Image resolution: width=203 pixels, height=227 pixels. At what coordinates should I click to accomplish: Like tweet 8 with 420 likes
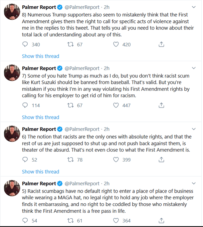click(x=116, y=44)
